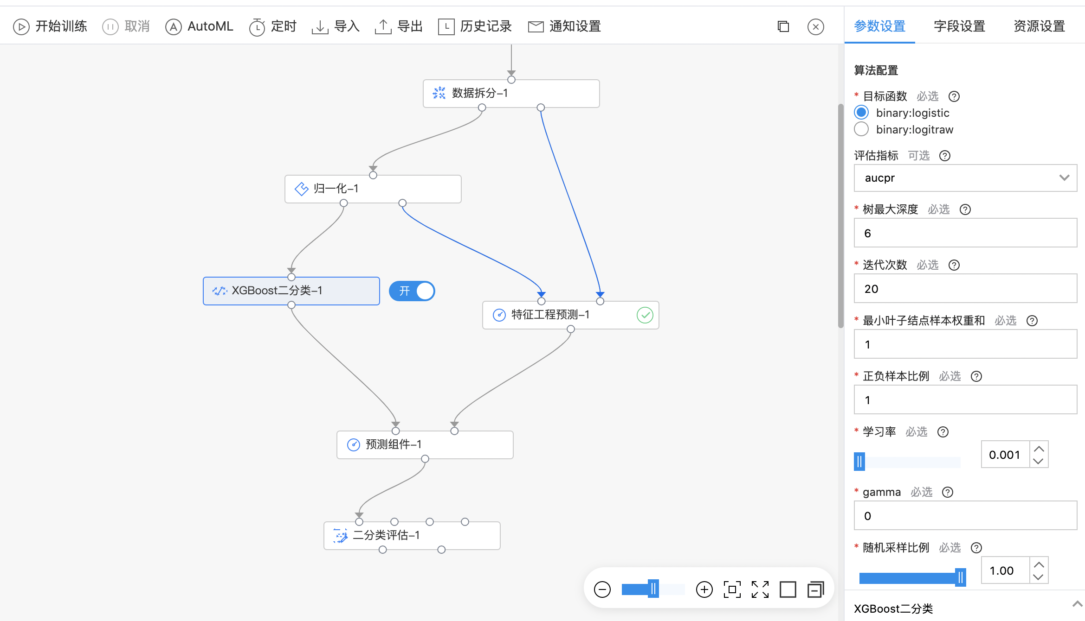This screenshot has width=1085, height=621.
Task: Open help icon next to 树最大深度
Action: (x=965, y=209)
